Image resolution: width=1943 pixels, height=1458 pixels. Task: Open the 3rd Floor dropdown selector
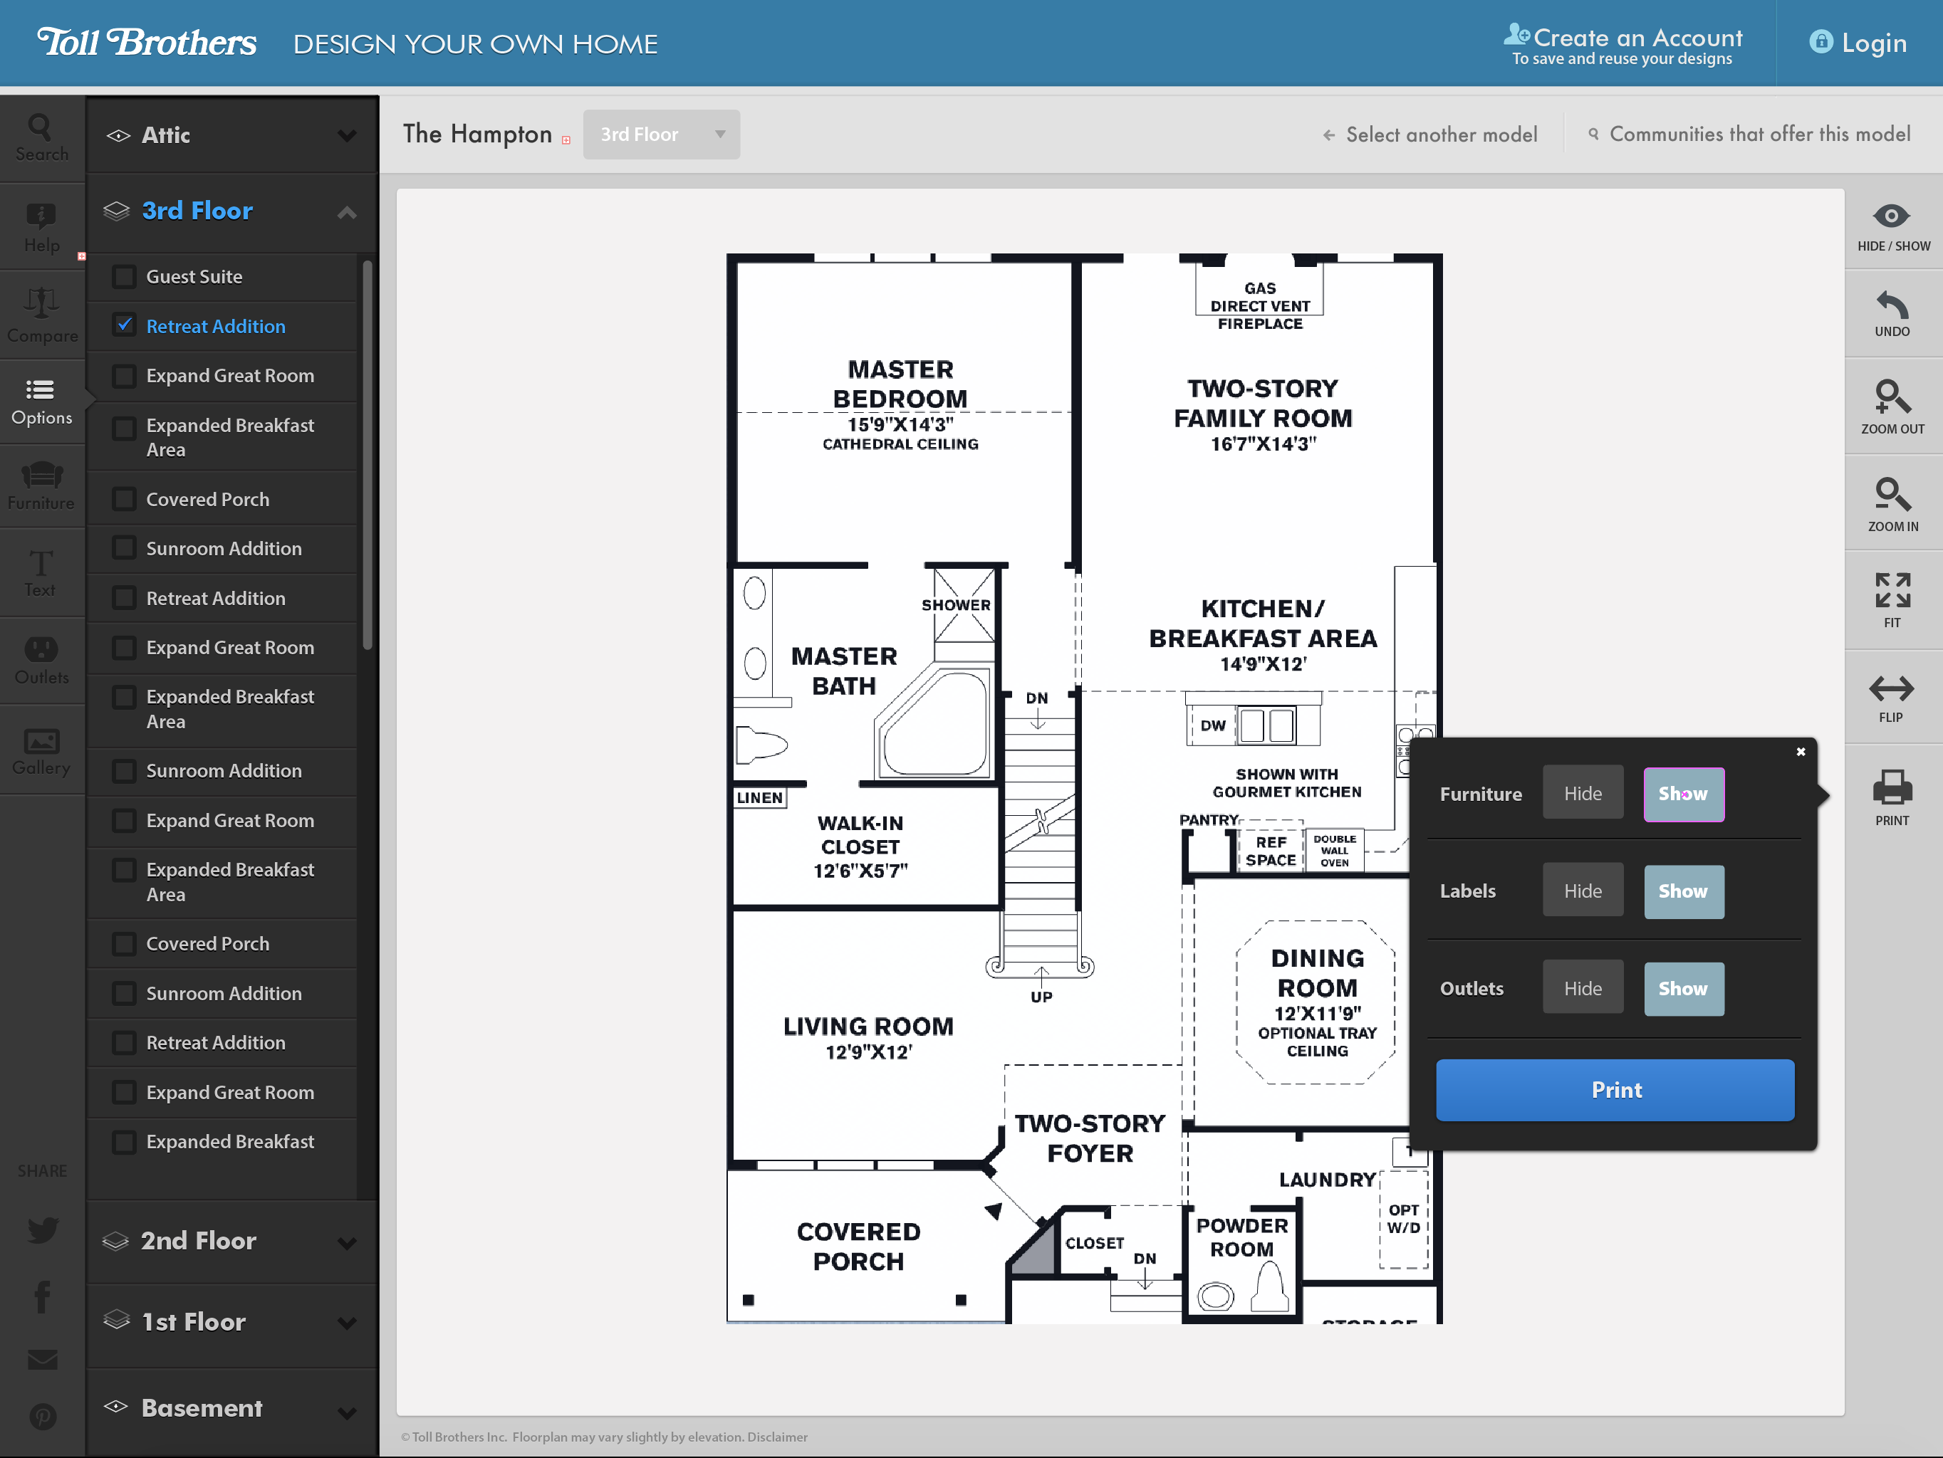pyautogui.click(x=662, y=133)
